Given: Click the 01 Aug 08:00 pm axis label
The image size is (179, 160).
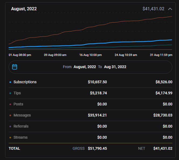Looking at the screenshot, I should [x=20, y=55].
